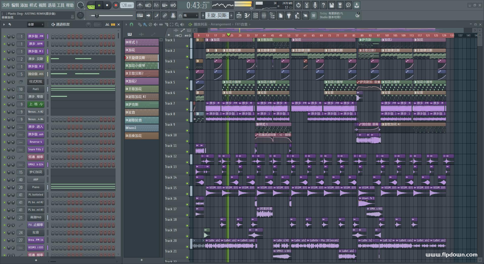Screen dimensions: 484x264
Task: Toggle the metronome icon
Action: coord(140,5)
